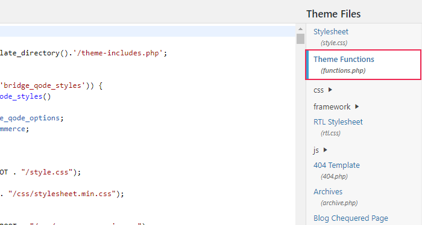Open the Blog Chequered Page template
Screen dimensions: 422x225
pos(351,218)
